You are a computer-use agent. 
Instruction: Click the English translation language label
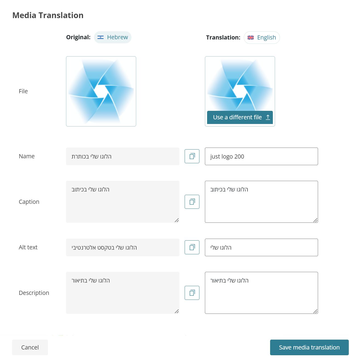point(266,38)
